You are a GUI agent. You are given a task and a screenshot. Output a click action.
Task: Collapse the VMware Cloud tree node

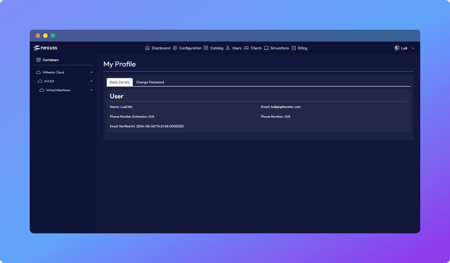pos(91,72)
